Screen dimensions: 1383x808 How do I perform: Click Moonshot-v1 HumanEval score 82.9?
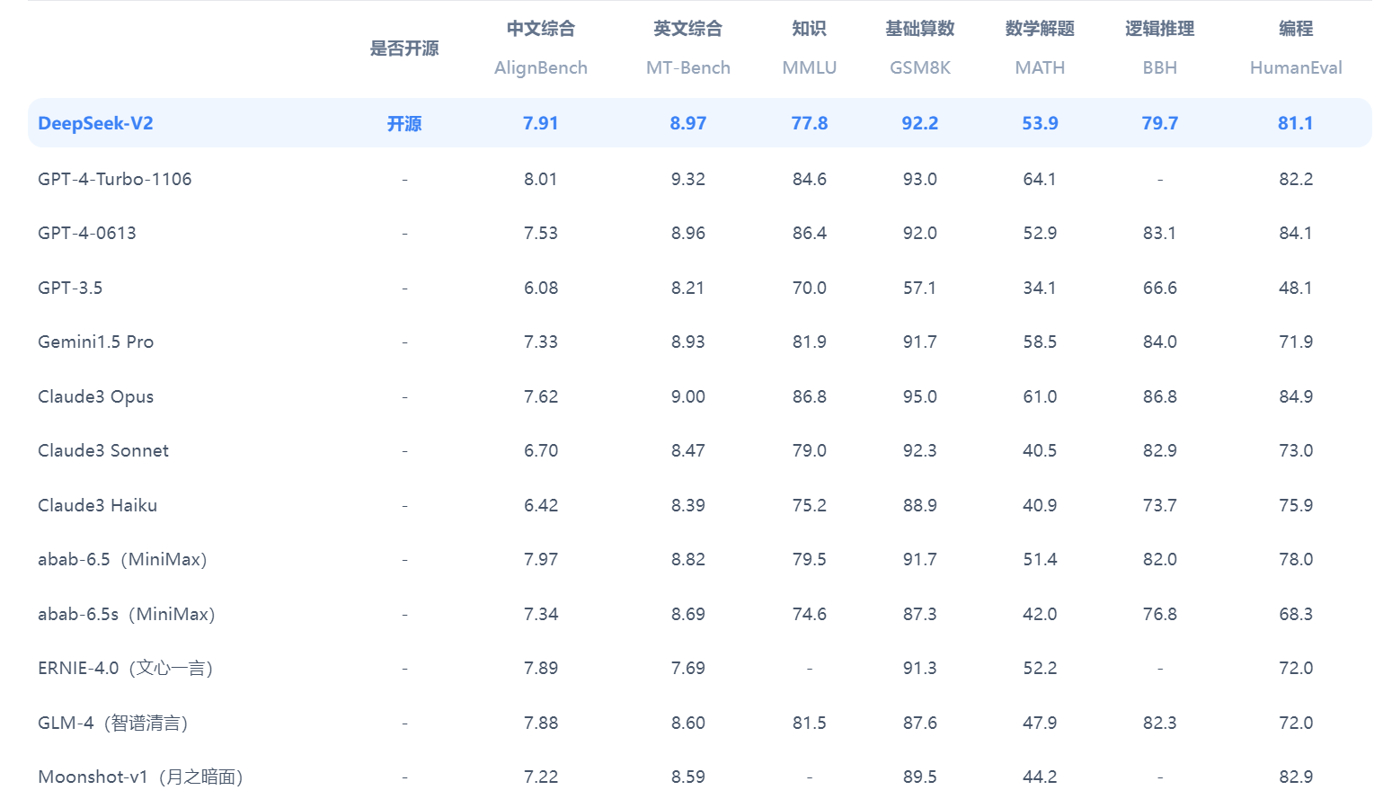click(1296, 777)
